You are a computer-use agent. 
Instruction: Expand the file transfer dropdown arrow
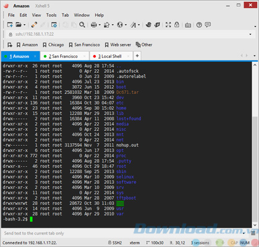(113, 25)
